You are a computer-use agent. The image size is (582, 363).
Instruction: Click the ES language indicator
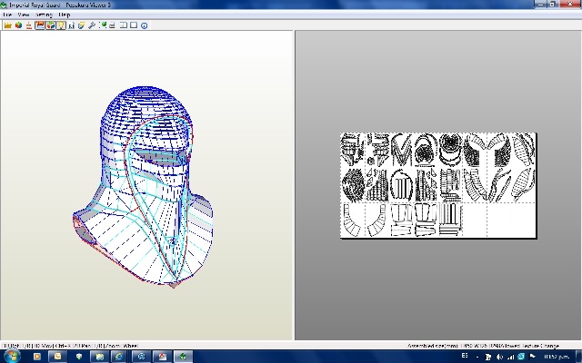pyautogui.click(x=465, y=356)
